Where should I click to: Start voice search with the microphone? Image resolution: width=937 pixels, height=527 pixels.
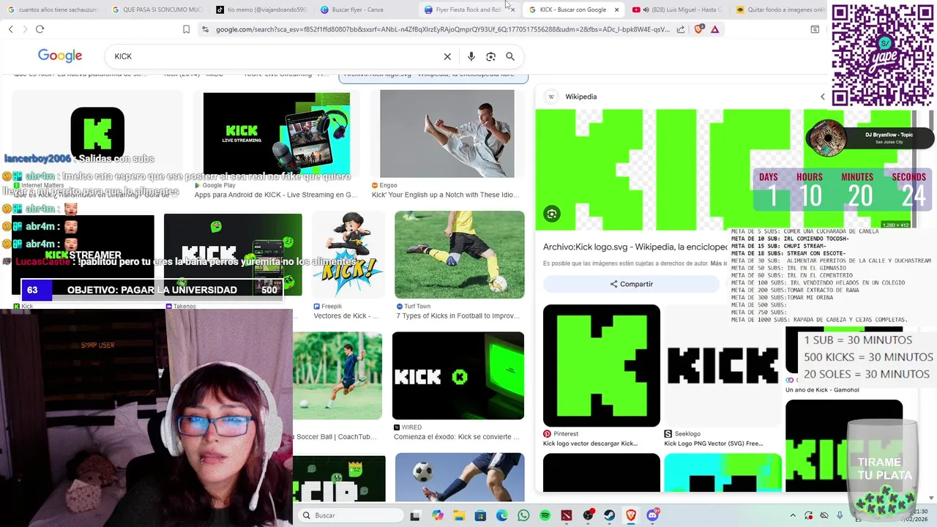point(471,56)
